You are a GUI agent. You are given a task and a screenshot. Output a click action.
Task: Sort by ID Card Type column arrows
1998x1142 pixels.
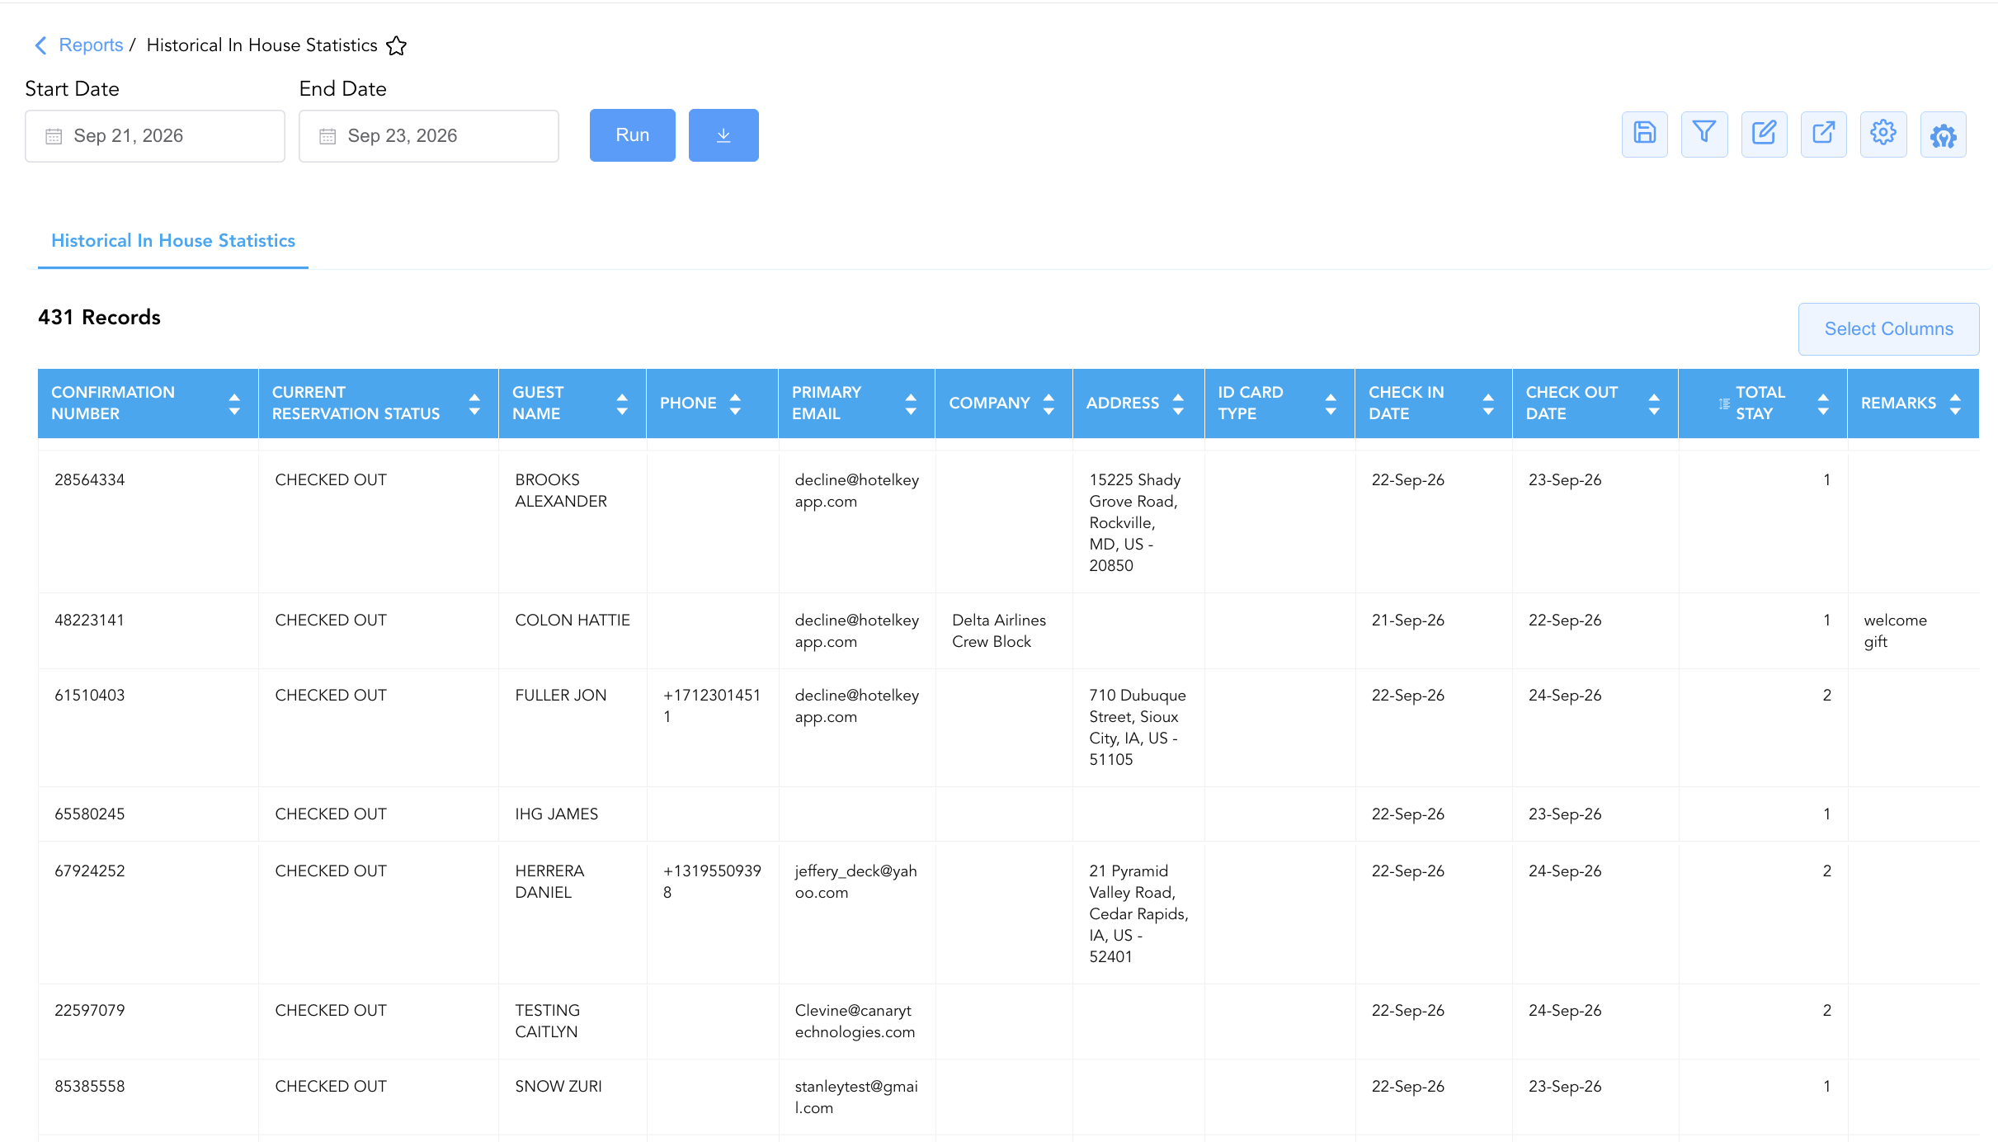(1331, 403)
